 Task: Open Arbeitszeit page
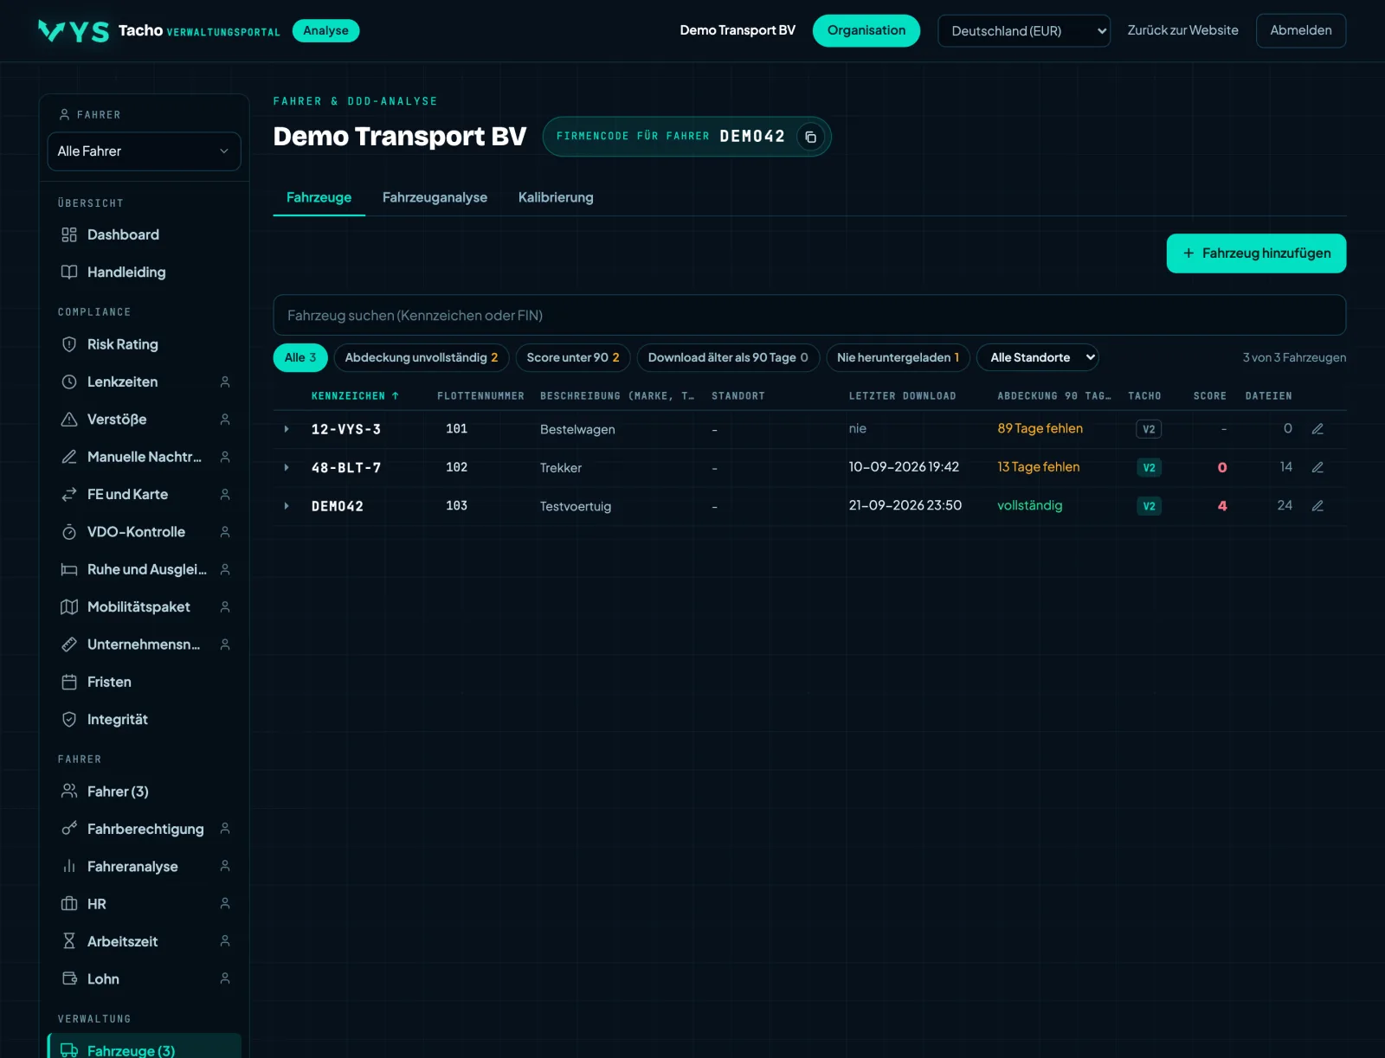144,941
